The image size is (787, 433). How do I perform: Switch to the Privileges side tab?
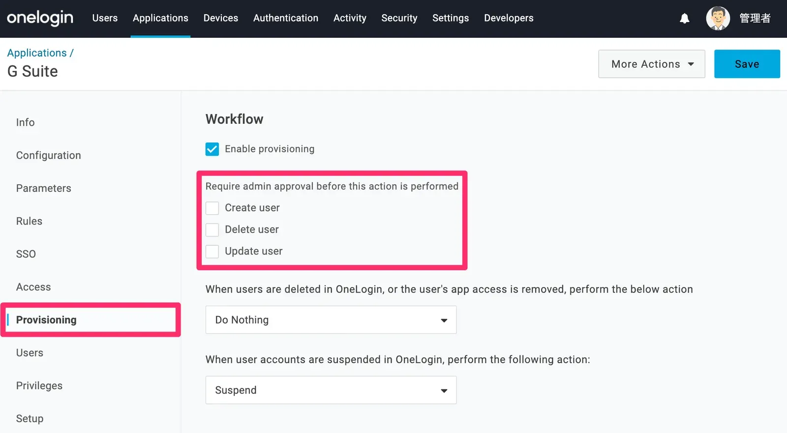pos(39,386)
